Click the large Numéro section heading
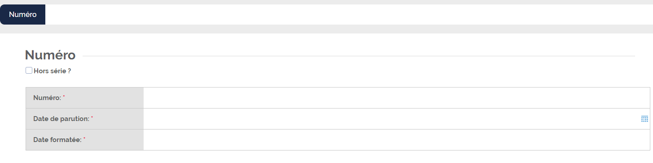The width and height of the screenshot is (653, 163). pyautogui.click(x=50, y=55)
